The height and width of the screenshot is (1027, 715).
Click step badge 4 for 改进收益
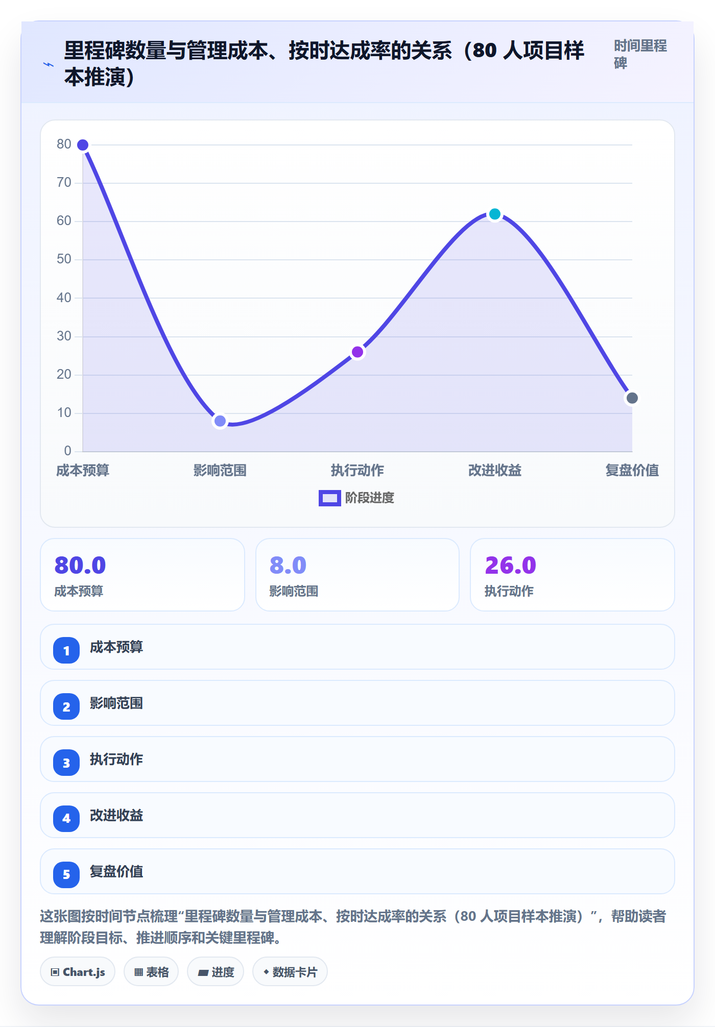[x=66, y=819]
